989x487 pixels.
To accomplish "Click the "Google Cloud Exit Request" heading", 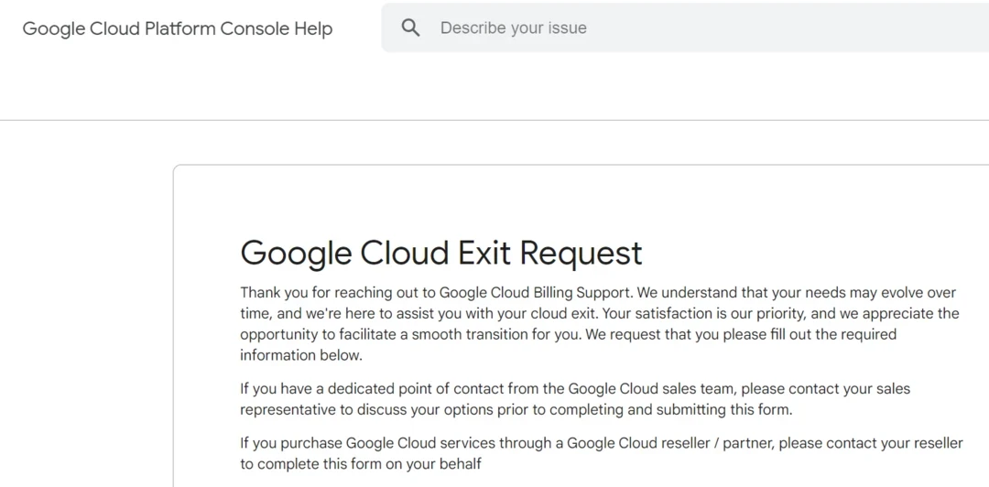I will 440,253.
